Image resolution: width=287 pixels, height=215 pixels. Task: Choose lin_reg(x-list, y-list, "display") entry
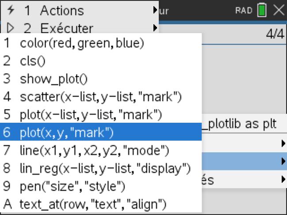tap(105, 168)
